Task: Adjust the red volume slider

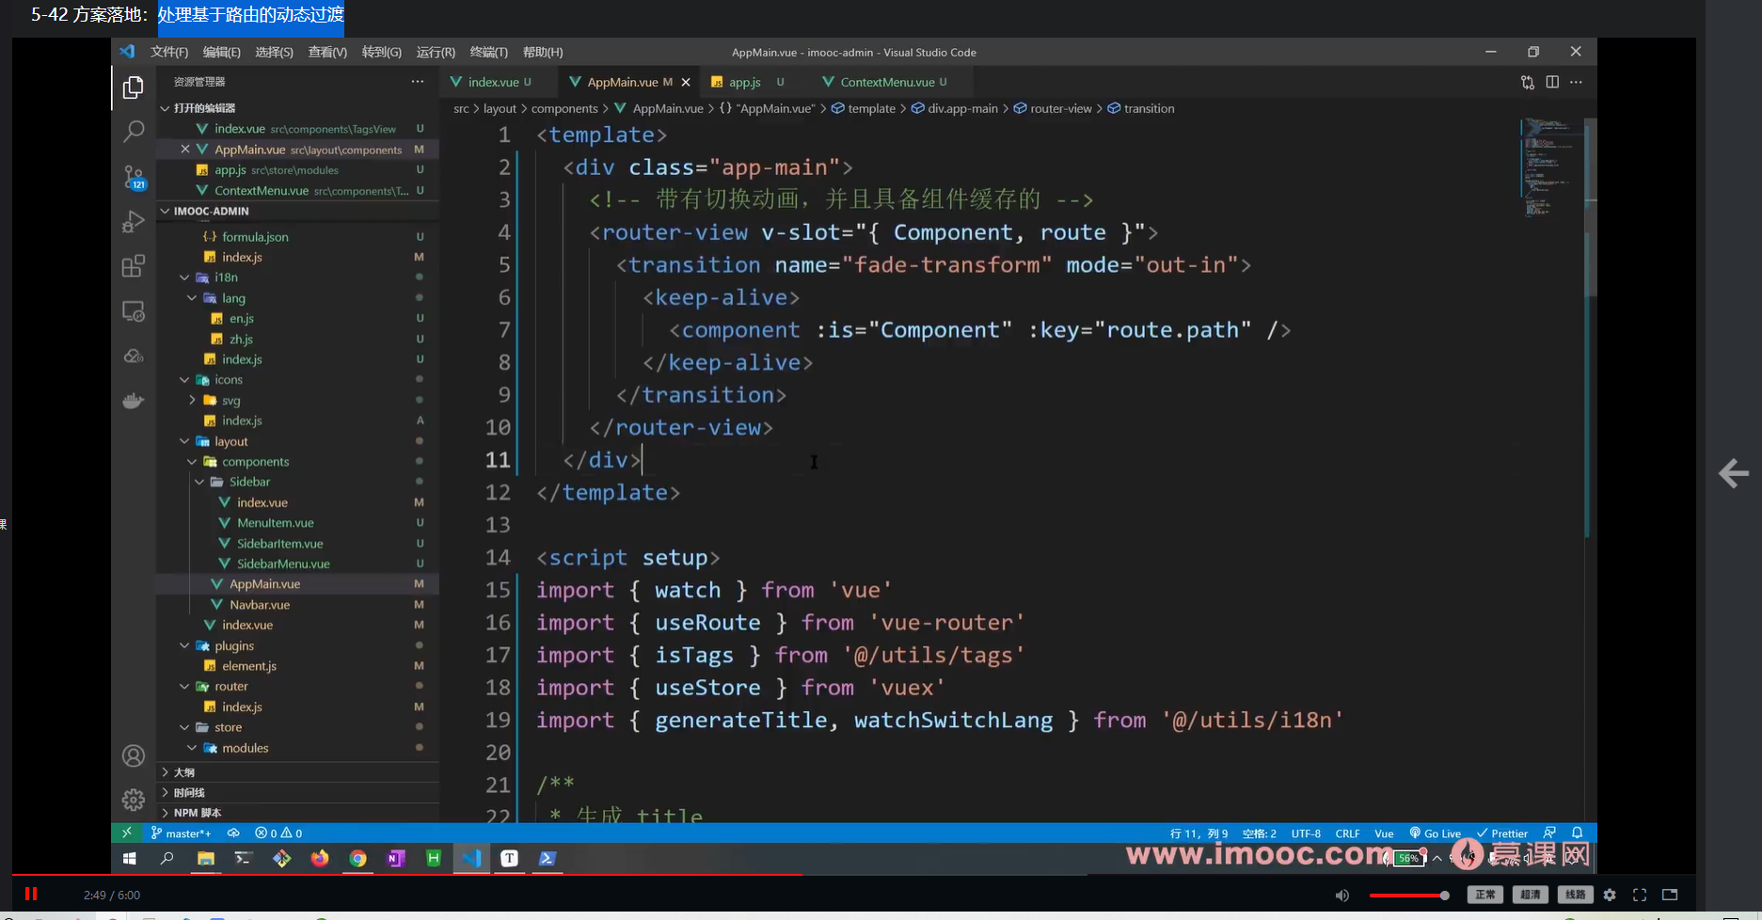Action: pos(1409,896)
